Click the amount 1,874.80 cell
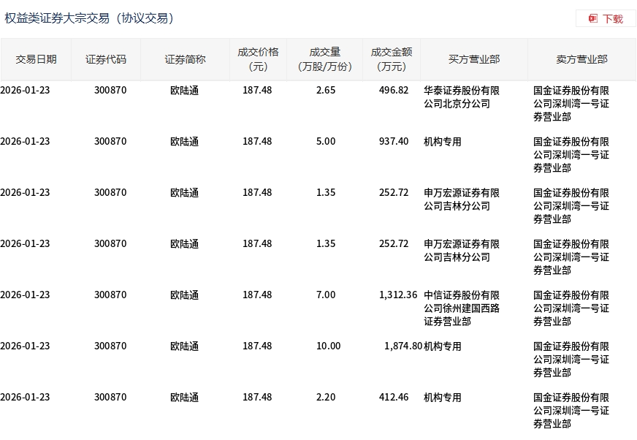637x440 pixels. pos(403,346)
